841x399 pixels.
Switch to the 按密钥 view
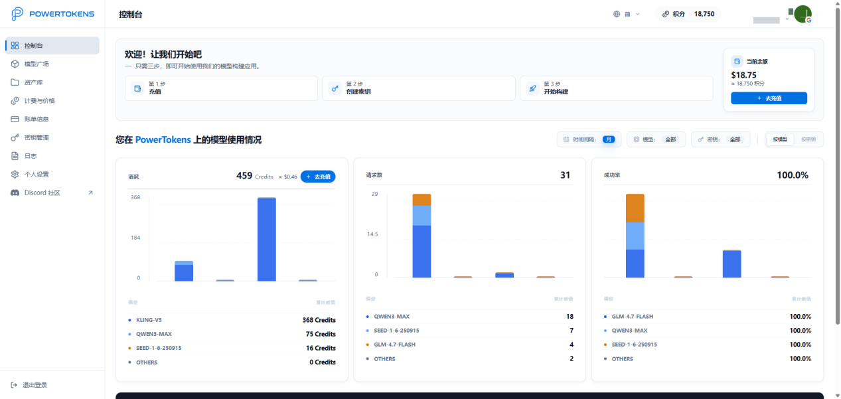pos(808,139)
